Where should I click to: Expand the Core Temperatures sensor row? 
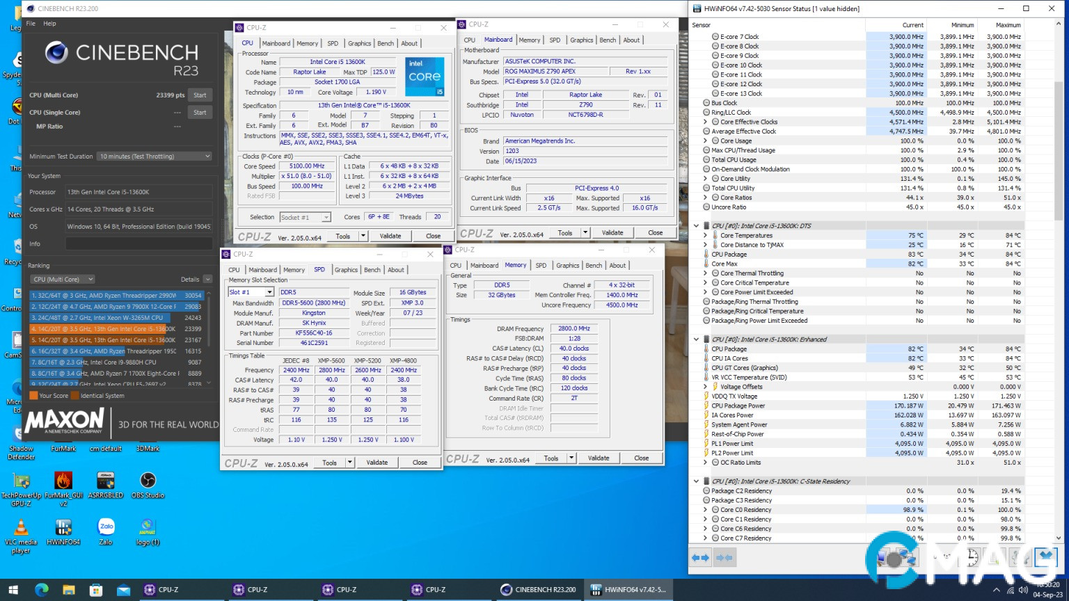(705, 236)
